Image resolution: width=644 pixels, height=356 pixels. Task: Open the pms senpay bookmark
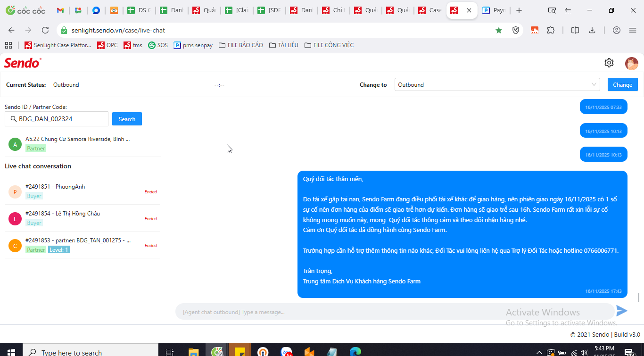(x=193, y=45)
